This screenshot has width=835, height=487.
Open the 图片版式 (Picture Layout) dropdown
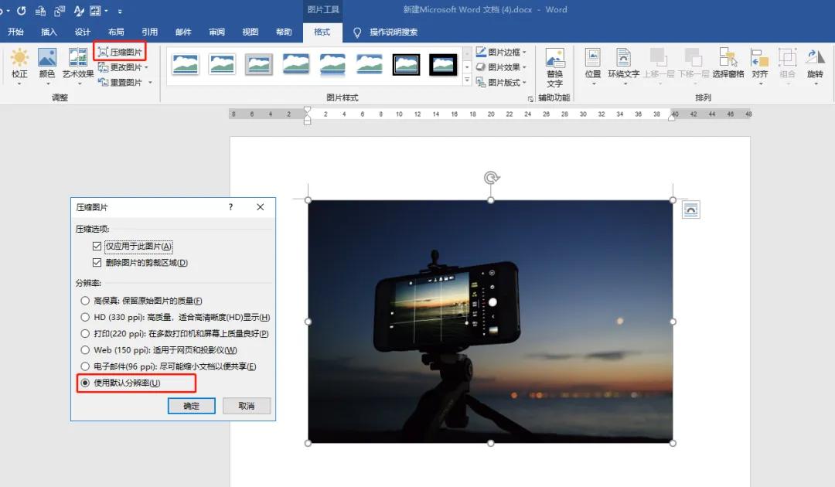point(501,82)
